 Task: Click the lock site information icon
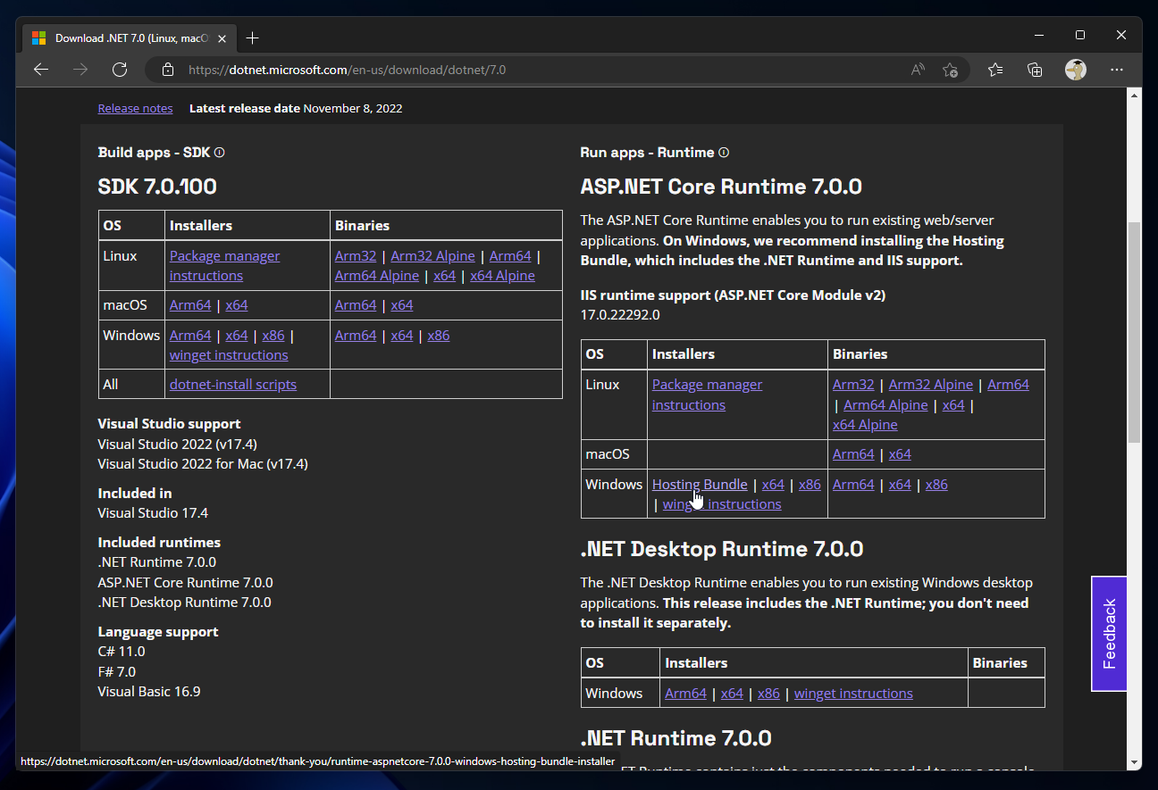coord(167,70)
